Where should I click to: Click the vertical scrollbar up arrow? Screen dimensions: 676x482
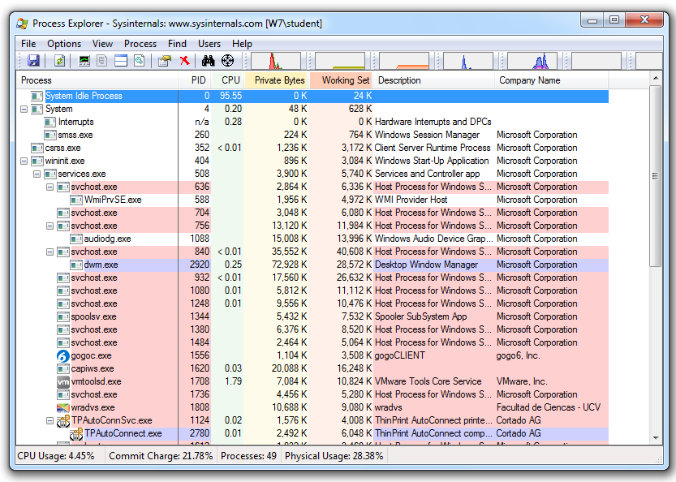(656, 79)
